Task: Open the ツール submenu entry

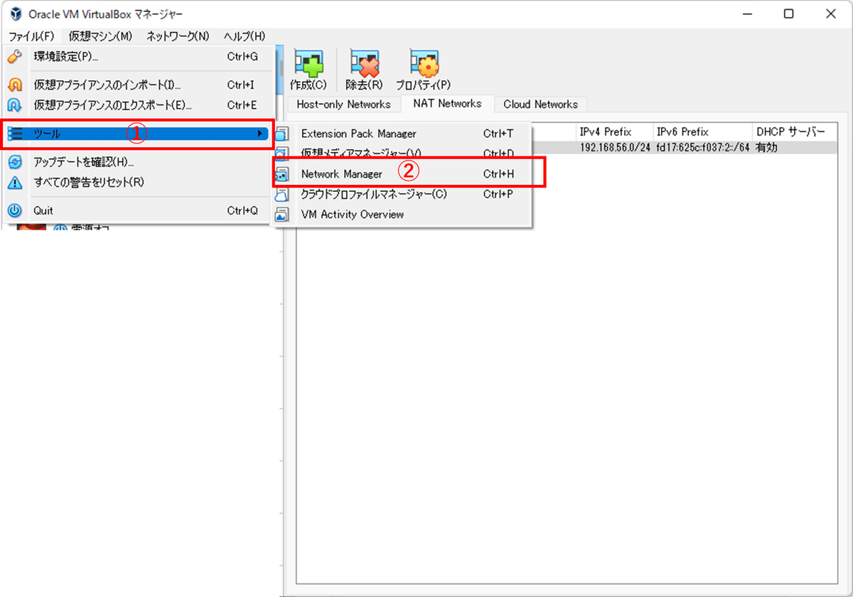Action: 138,134
